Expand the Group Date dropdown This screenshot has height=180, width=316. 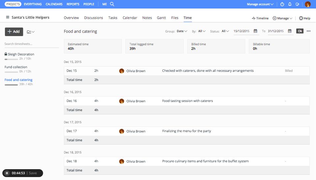pos(182,31)
